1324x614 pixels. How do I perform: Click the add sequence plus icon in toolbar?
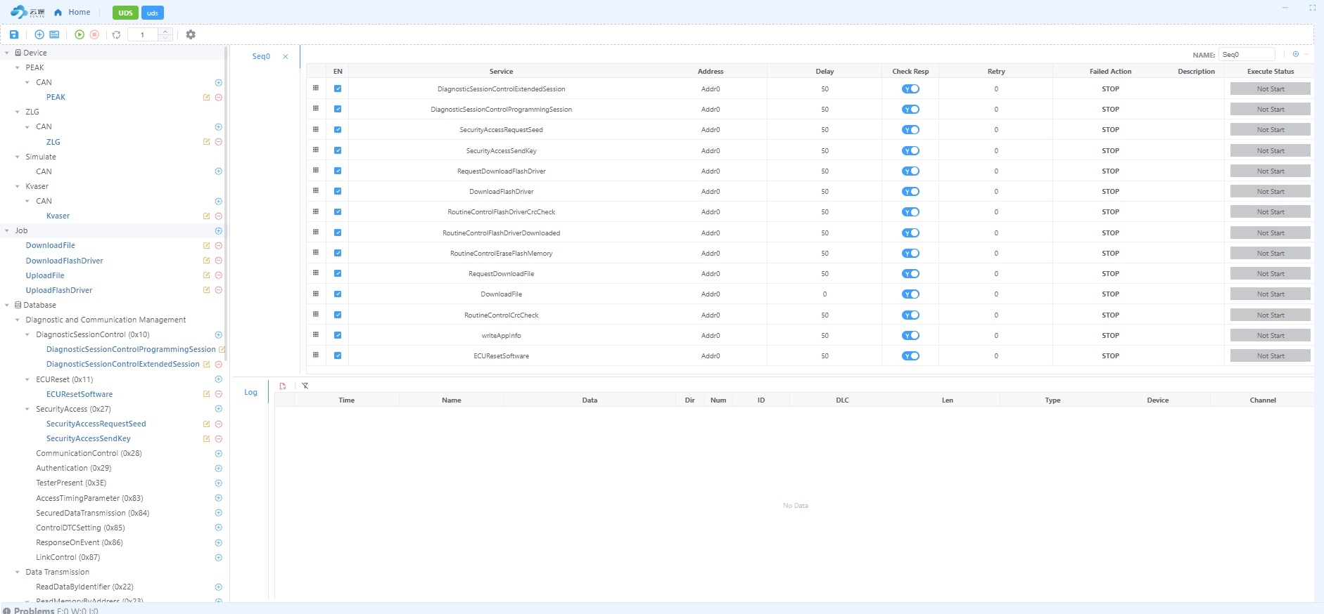click(39, 34)
